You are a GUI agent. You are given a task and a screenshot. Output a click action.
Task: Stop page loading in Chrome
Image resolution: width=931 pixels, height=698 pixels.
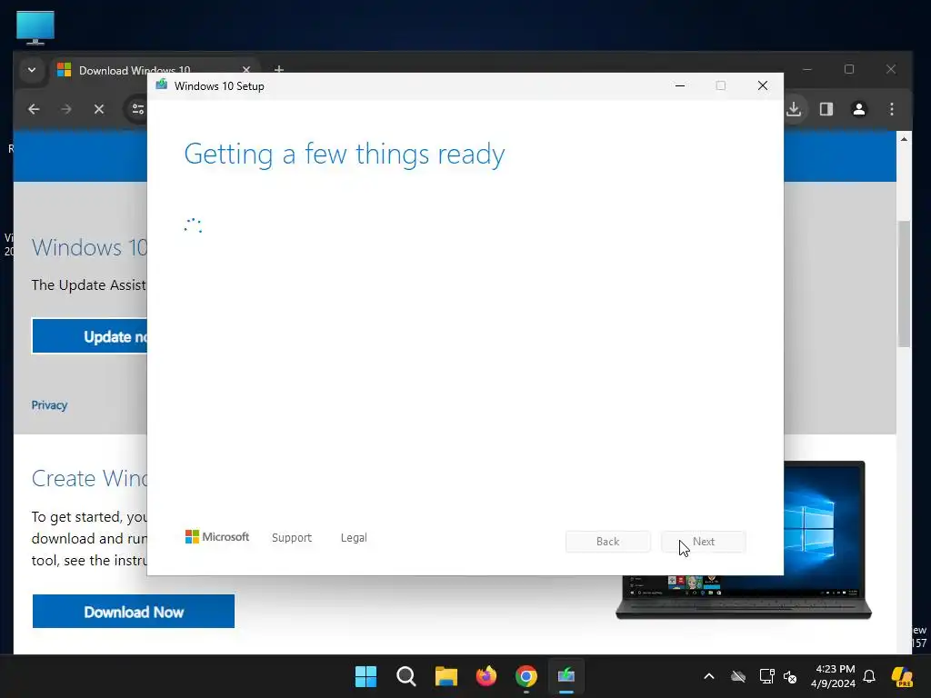point(99,109)
